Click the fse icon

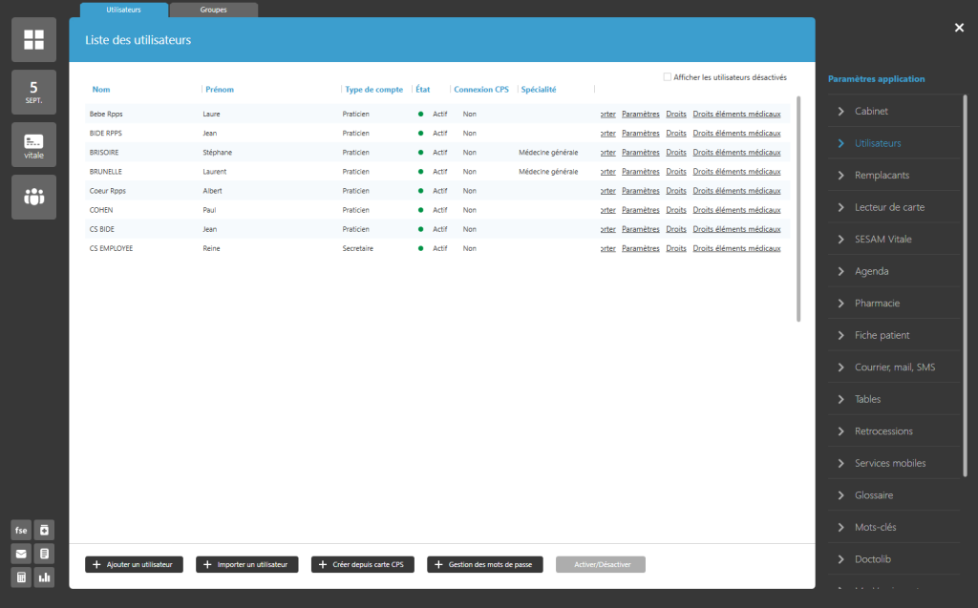tap(21, 531)
